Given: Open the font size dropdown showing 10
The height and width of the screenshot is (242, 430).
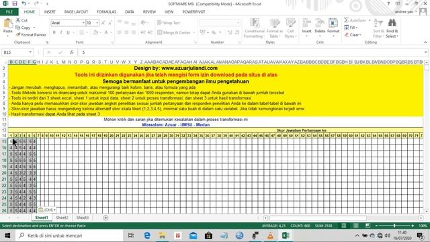Looking at the screenshot, I should pos(97,23).
